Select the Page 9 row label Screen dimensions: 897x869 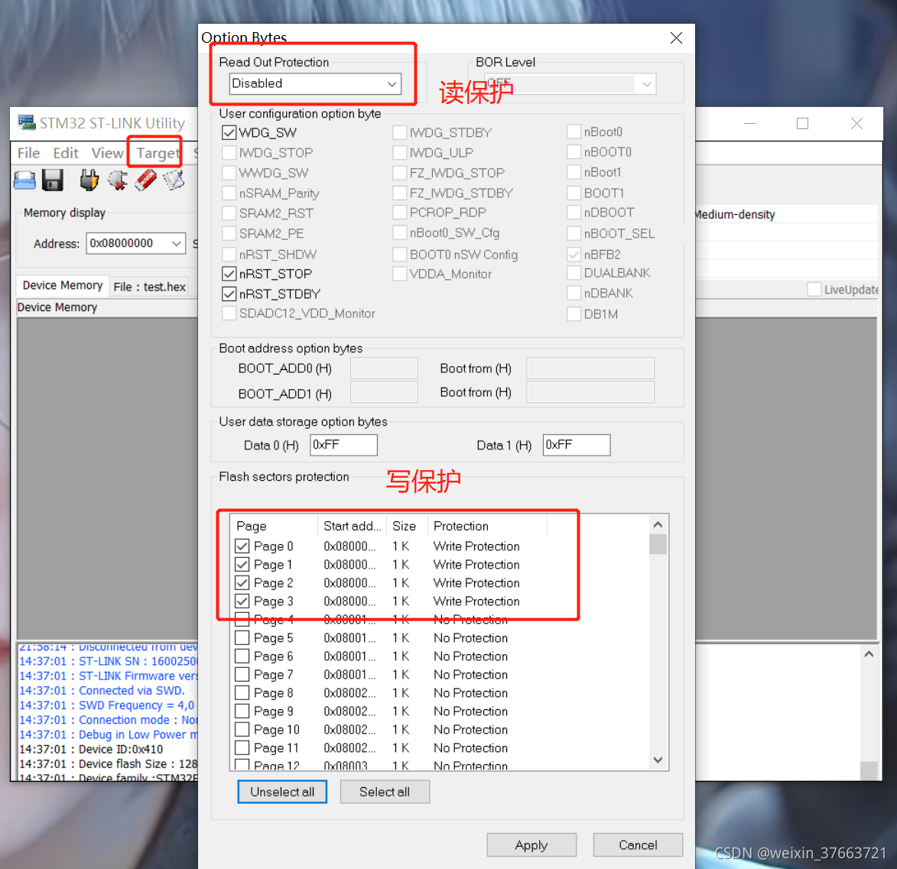[x=274, y=712]
